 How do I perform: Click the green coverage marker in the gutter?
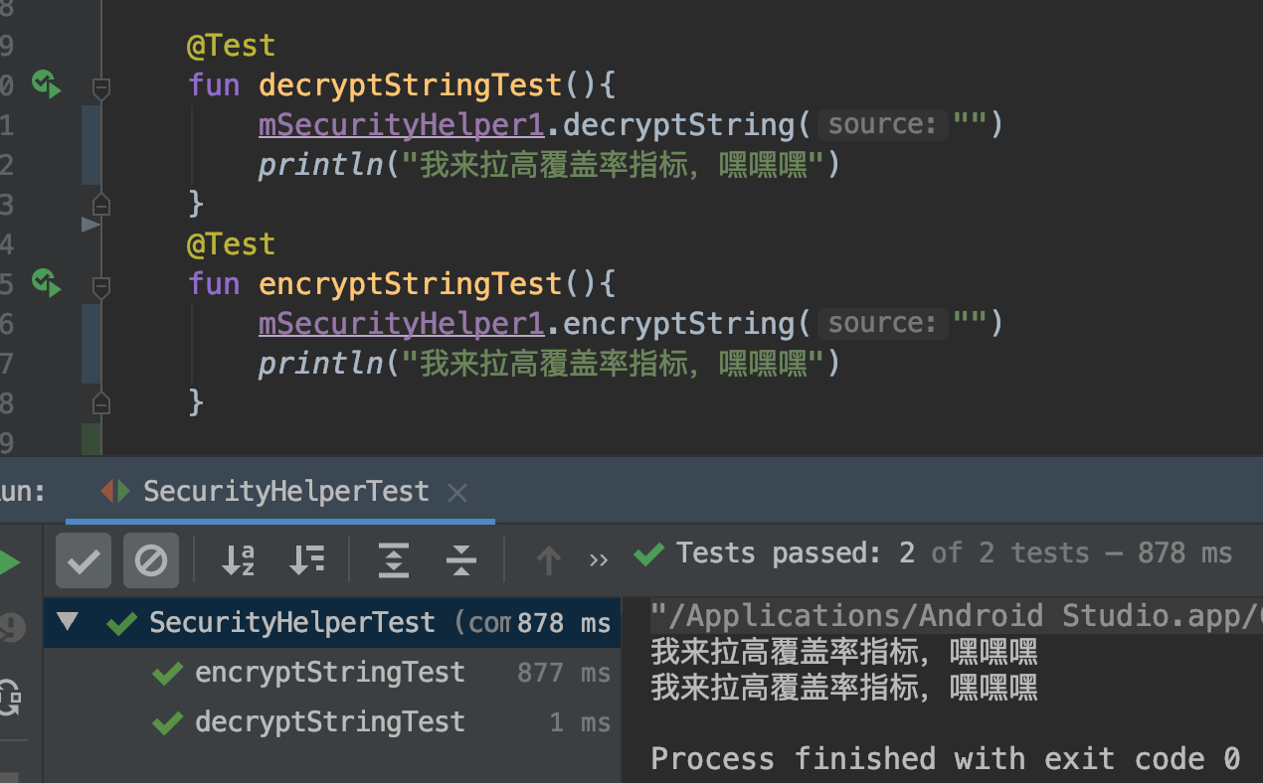90,439
